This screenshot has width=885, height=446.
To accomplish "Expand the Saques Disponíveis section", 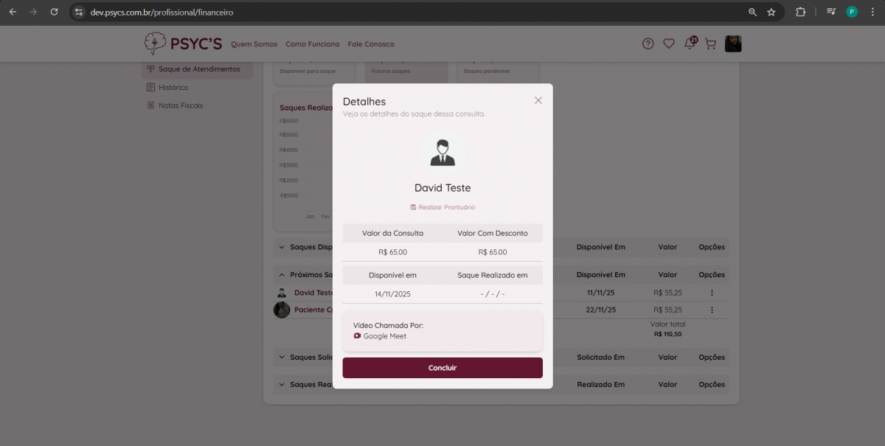I will [x=282, y=248].
